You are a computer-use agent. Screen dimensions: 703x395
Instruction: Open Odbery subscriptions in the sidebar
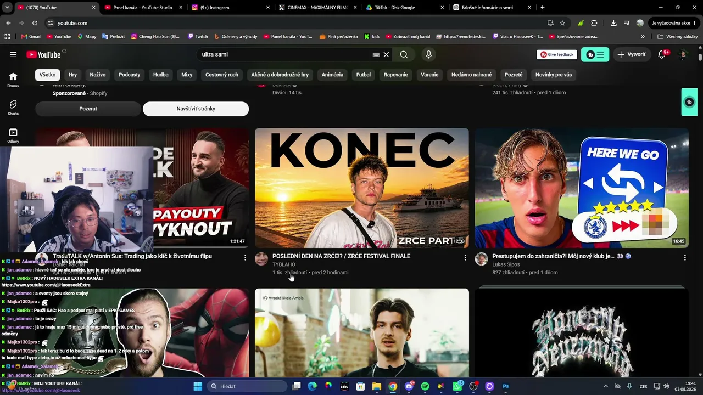pos(13,135)
